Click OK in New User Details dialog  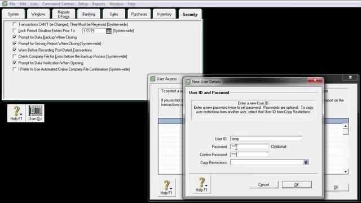297,184
